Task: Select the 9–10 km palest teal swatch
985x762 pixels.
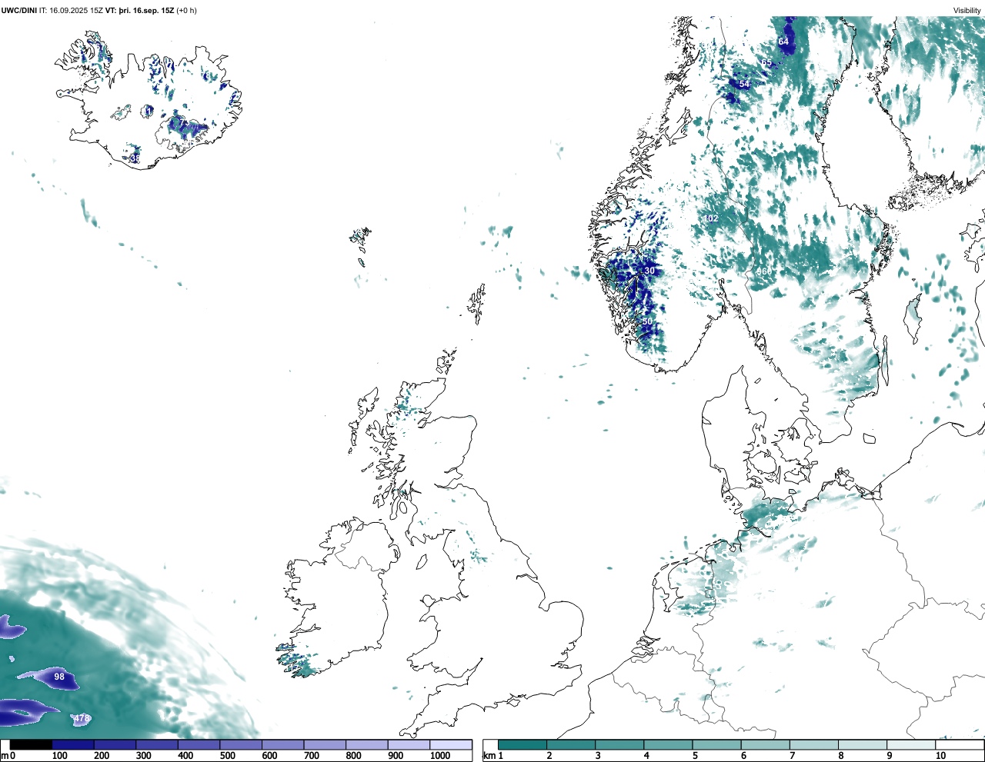Action: 910,744
